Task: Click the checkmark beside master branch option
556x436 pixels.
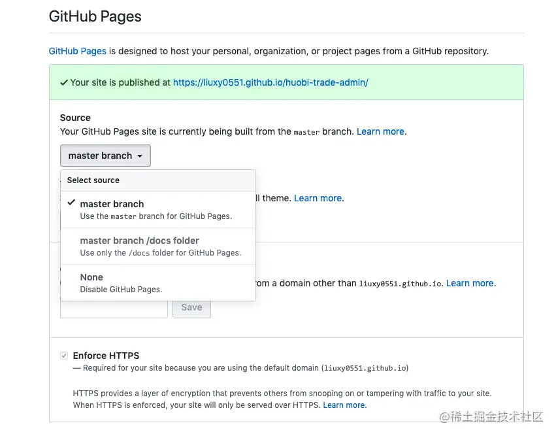Action: (71, 203)
